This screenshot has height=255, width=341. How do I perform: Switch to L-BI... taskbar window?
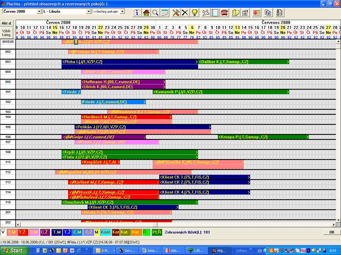click(196, 251)
